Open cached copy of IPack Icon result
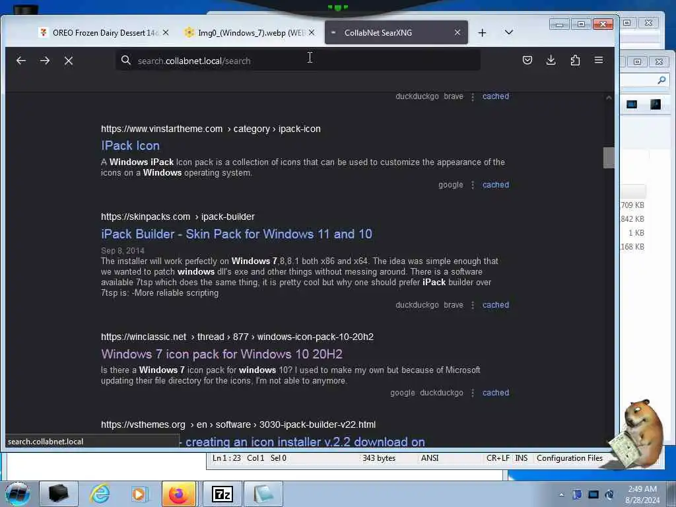The width and height of the screenshot is (676, 507). 495,185
